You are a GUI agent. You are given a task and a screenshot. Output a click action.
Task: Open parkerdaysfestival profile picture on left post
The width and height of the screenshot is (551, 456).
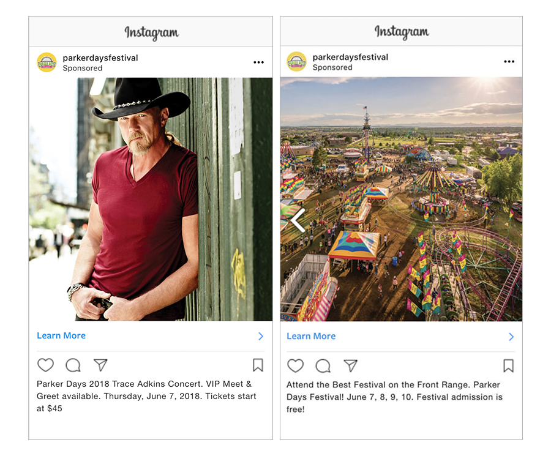tap(47, 62)
